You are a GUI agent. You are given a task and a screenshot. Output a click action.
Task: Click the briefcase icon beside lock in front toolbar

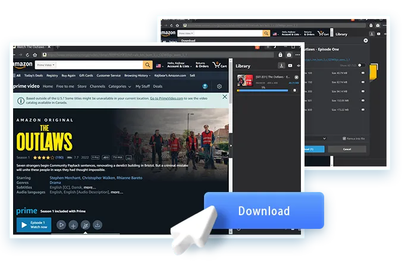289,55
